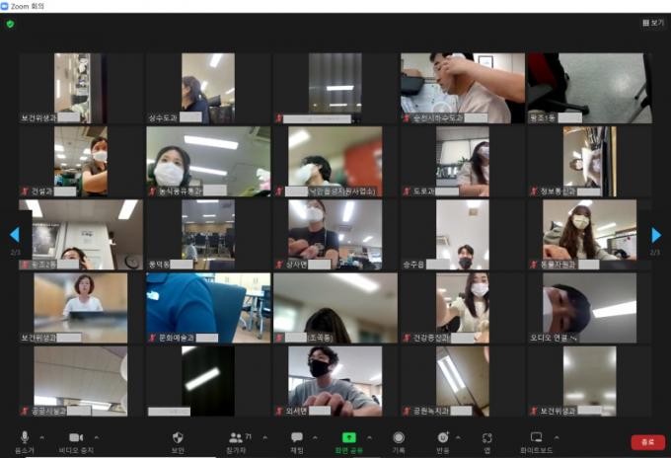
Task: Open the Whiteboard tool
Action: pyautogui.click(x=537, y=438)
